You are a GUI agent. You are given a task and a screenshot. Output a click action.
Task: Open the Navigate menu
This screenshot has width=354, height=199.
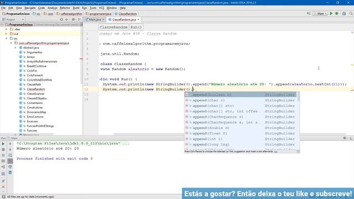(x=30, y=8)
